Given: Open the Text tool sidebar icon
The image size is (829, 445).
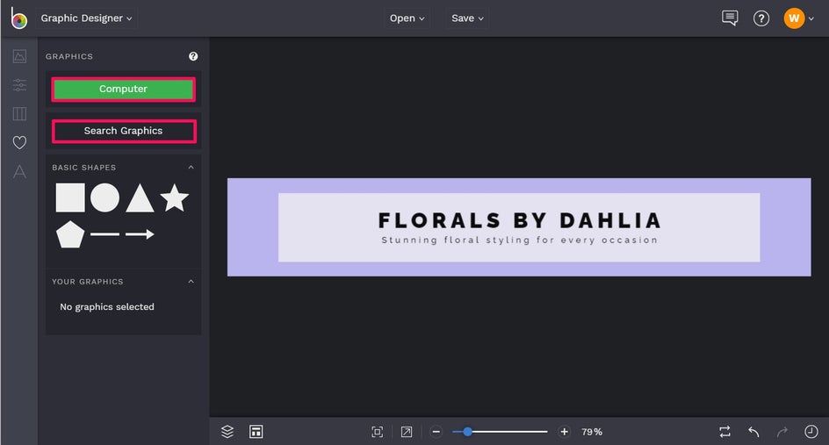Looking at the screenshot, I should 19,171.
